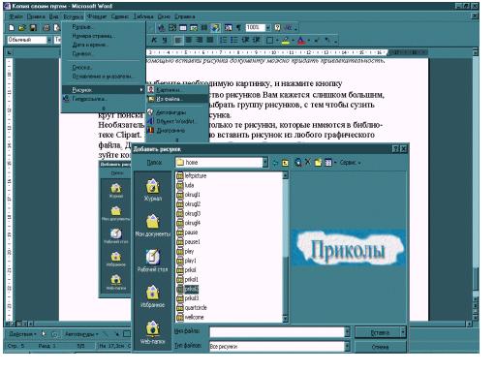496x372 pixels.
Task: Click in the Имя файла input field
Action: (x=277, y=331)
